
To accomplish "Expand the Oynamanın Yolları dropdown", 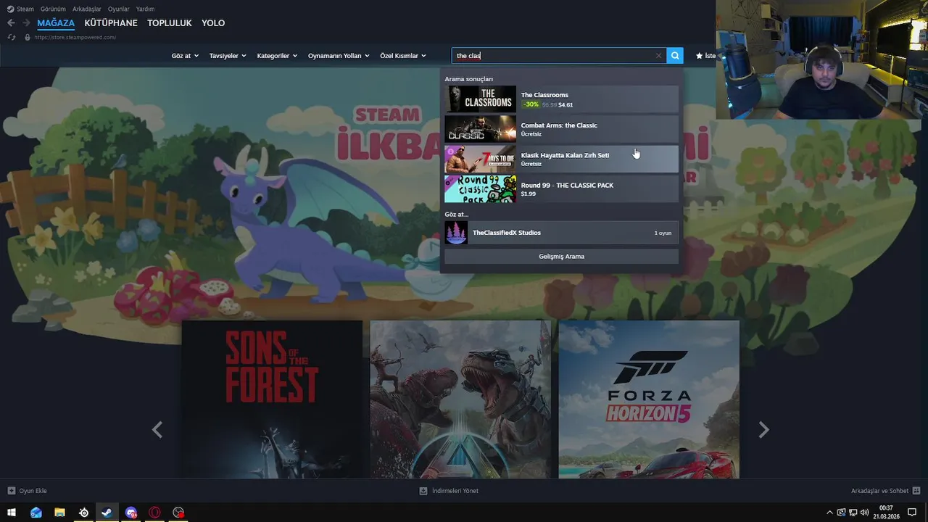I will click(339, 56).
